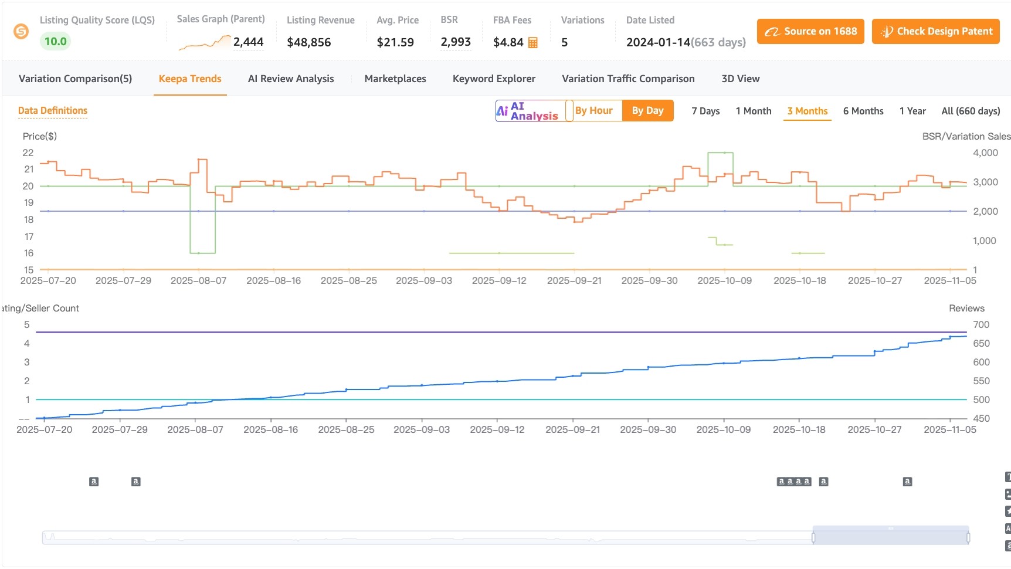Click the AI Analysis icon button

(x=503, y=110)
